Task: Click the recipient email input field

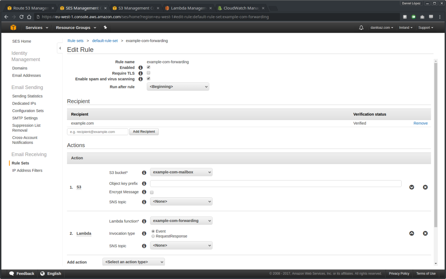Action: click(x=97, y=131)
